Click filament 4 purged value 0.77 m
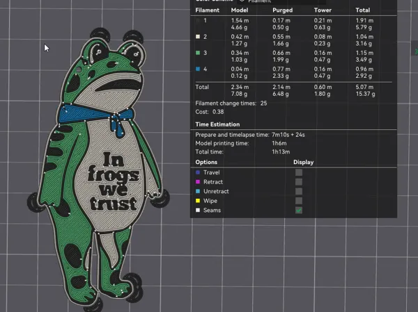418x312 pixels. point(281,69)
